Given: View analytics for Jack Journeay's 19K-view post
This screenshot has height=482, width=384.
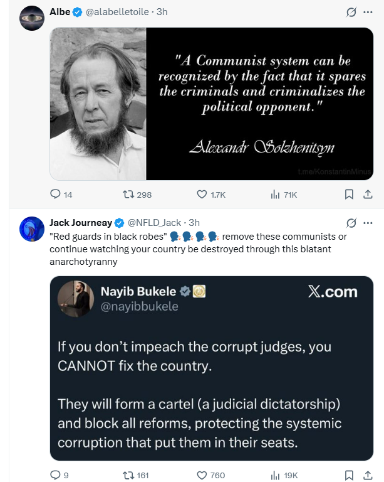Looking at the screenshot, I should click(x=275, y=475).
